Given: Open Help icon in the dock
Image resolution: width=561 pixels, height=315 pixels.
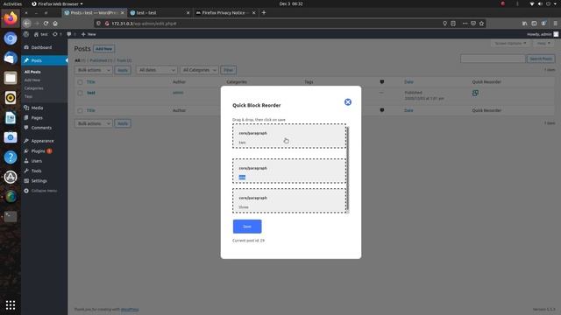Looking at the screenshot, I should tap(11, 157).
